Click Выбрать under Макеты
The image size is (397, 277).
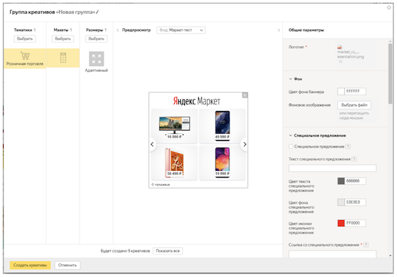coord(63,38)
